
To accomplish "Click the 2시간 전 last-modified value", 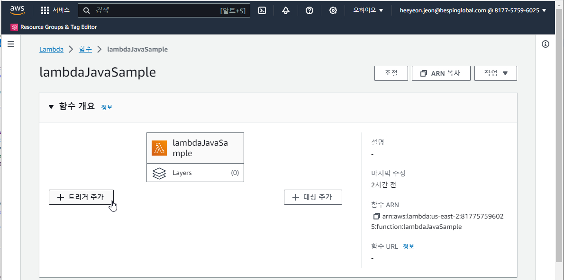I will (384, 185).
